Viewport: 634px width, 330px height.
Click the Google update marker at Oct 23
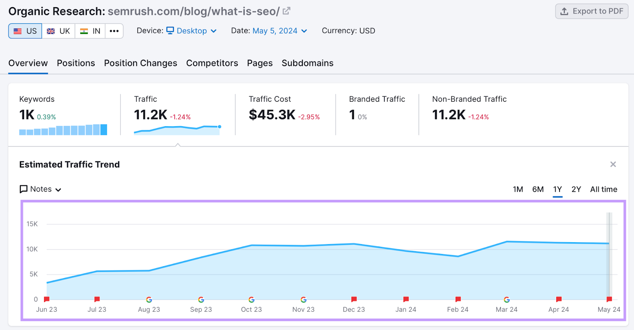(252, 300)
